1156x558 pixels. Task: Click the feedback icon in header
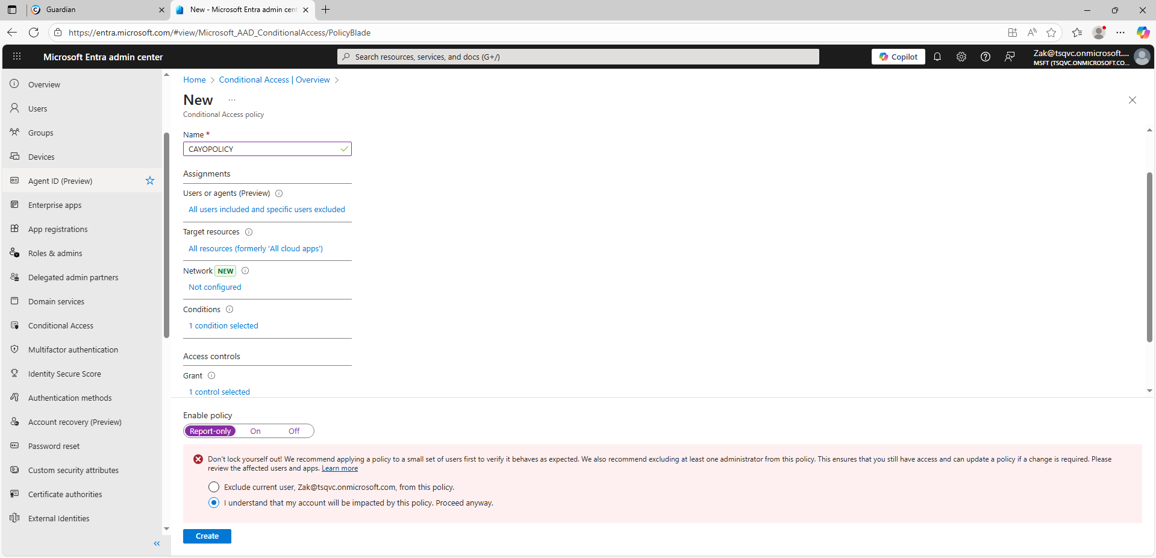[1010, 57]
